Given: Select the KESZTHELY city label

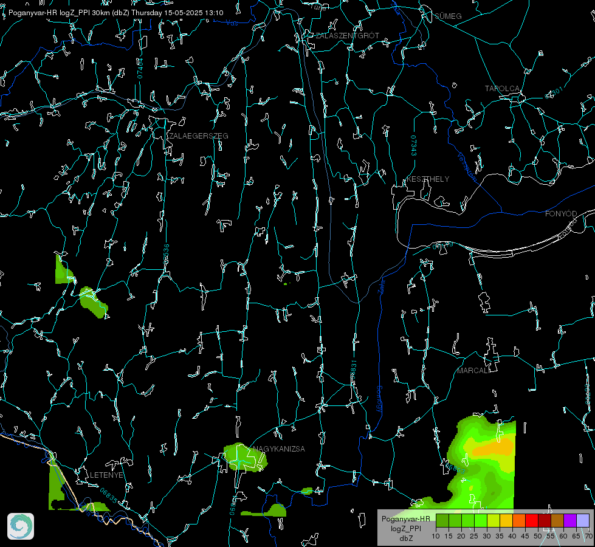Looking at the screenshot, I should click(x=428, y=179).
